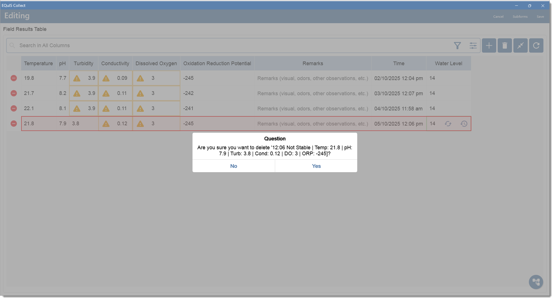Click the Dissolved Oxygen column header
The width and height of the screenshot is (554, 300).
click(x=156, y=63)
